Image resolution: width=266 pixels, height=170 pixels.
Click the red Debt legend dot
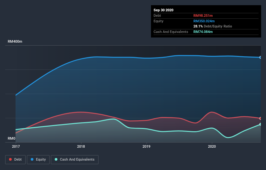pos(10,159)
